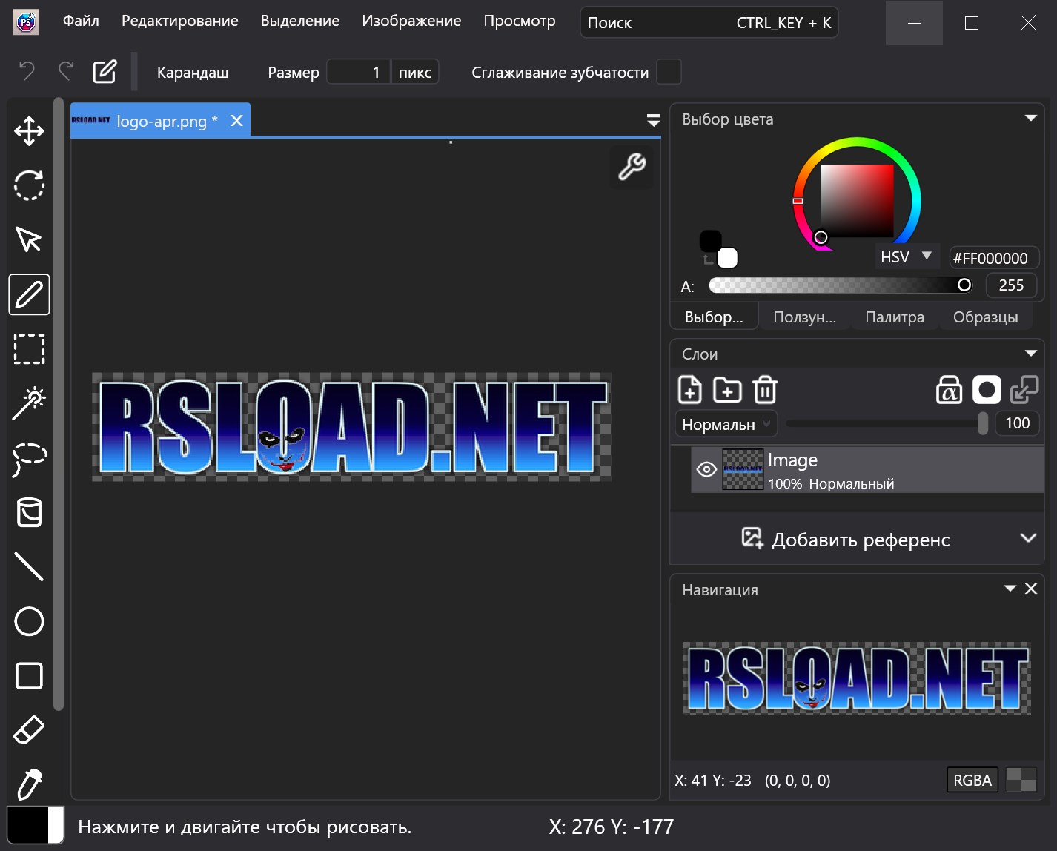1057x851 pixels.
Task: Enable the Сглаживание зубчатости checkbox
Action: click(x=669, y=72)
